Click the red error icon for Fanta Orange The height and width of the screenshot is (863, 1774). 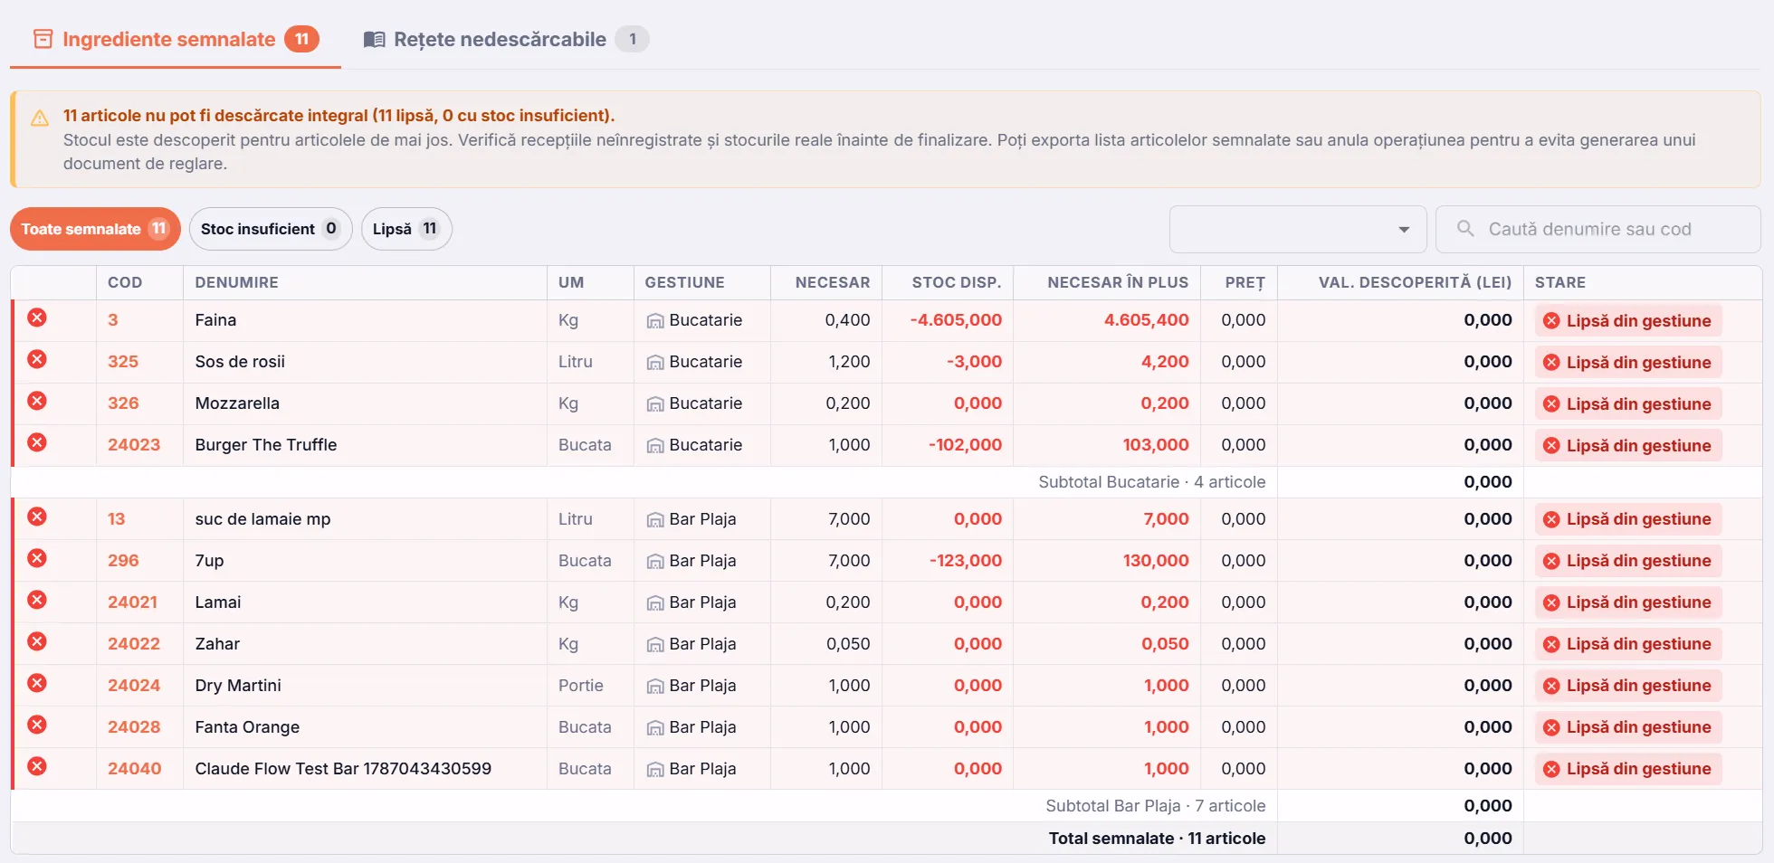[37, 725]
